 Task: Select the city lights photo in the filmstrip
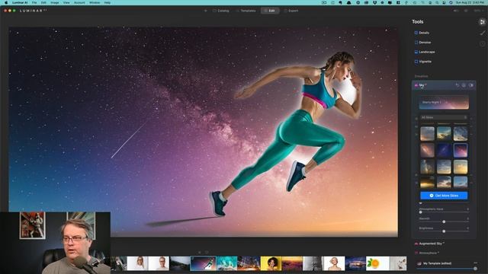coord(249,263)
